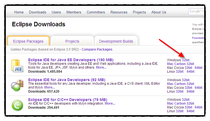This screenshot has height=121, width=210.
Task: Switch to the Development Builds tab
Action: [116, 41]
